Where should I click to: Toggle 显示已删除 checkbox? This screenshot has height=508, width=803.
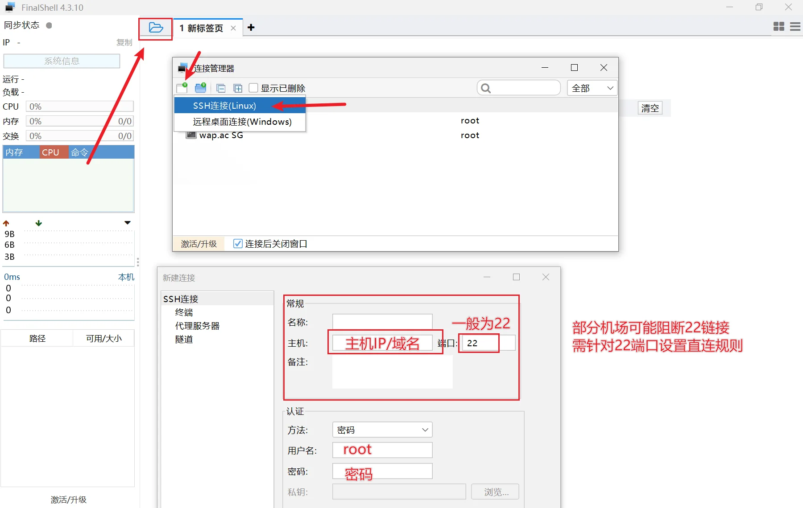(x=253, y=88)
